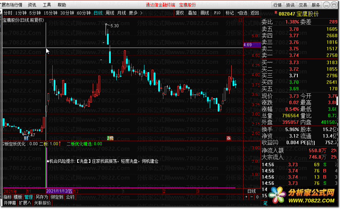Click the 榜 marker on the chart's bottom axis
This screenshot has width=341, height=209.
click(x=111, y=138)
